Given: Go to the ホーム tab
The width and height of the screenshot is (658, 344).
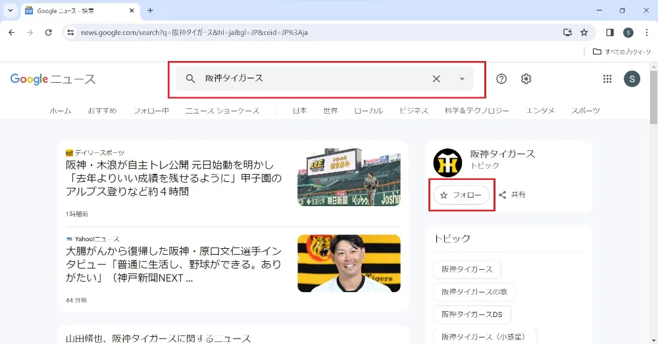Looking at the screenshot, I should tap(61, 110).
